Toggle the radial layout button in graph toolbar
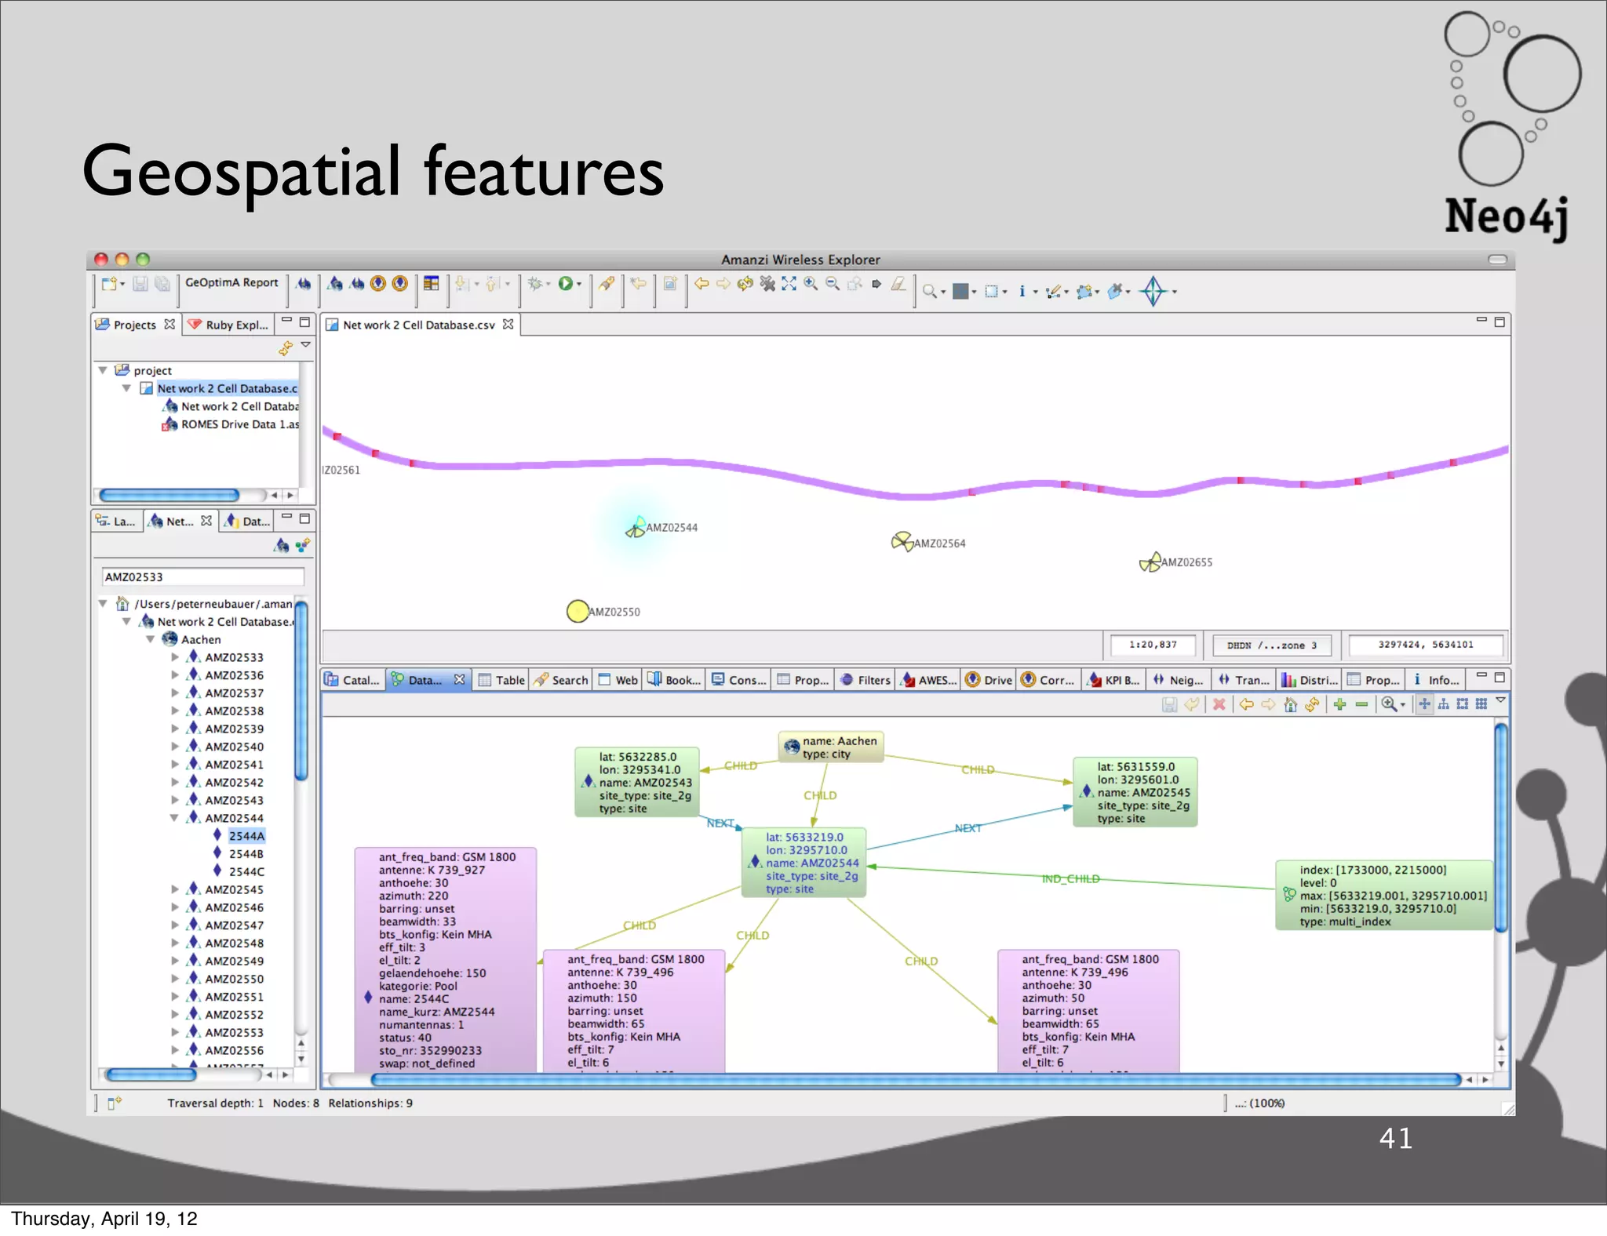 pyautogui.click(x=1462, y=704)
